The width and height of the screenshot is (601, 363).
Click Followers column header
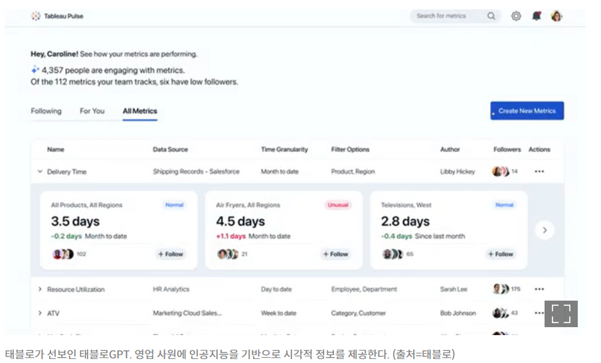[x=507, y=149]
